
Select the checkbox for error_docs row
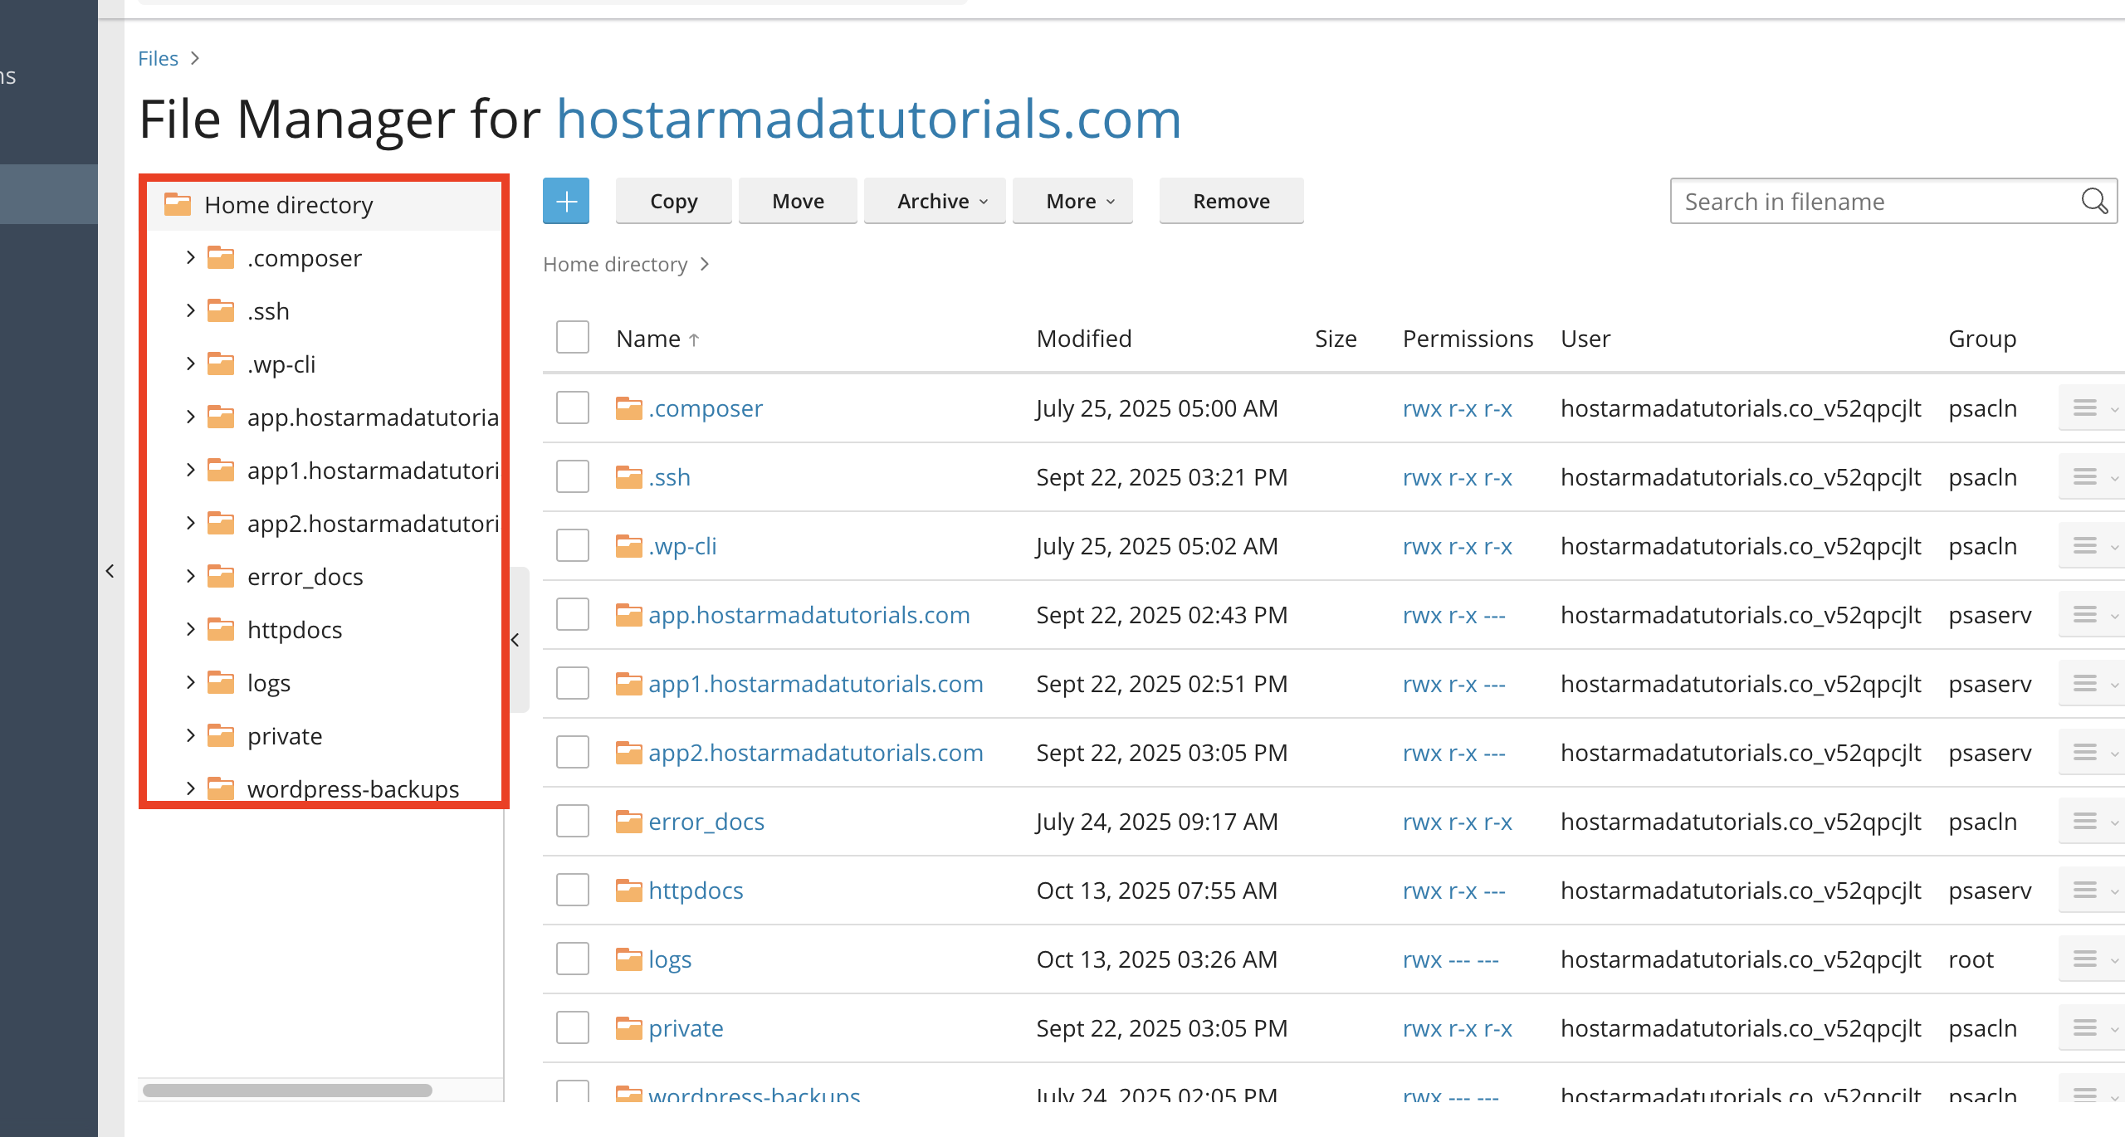click(573, 821)
